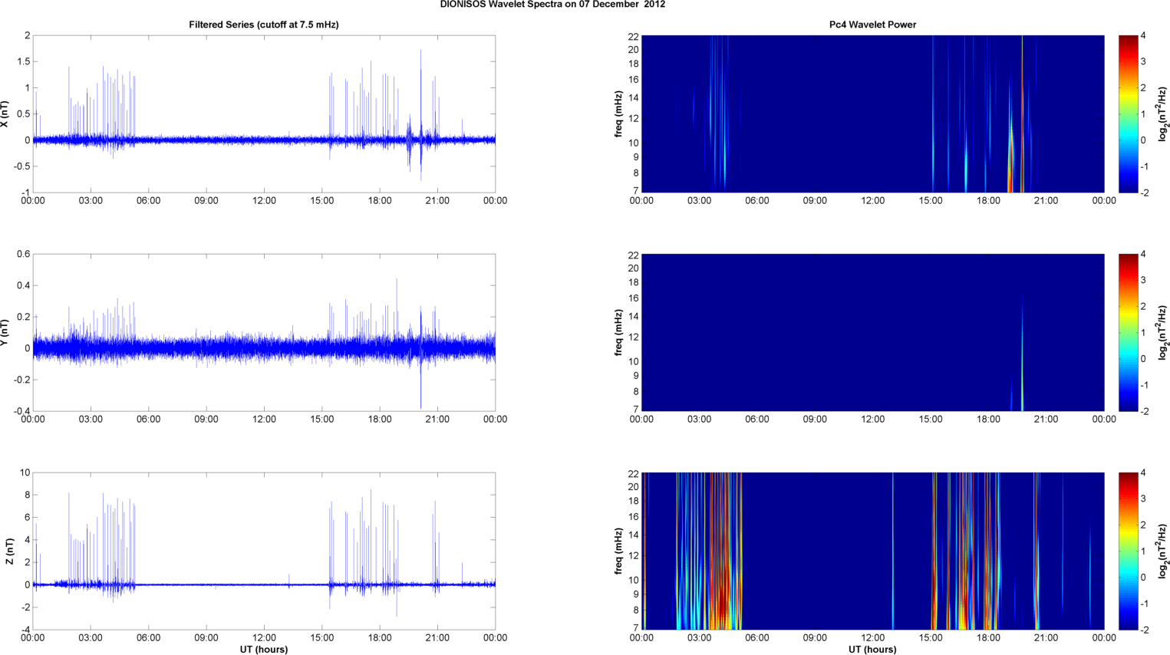This screenshot has height=655, width=1170.
Task: Click the DIONISOS Wavelet Spectra main title
Action: [x=552, y=5]
